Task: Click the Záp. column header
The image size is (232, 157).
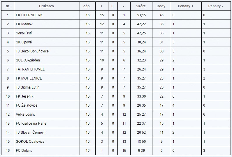Action: click(88, 6)
